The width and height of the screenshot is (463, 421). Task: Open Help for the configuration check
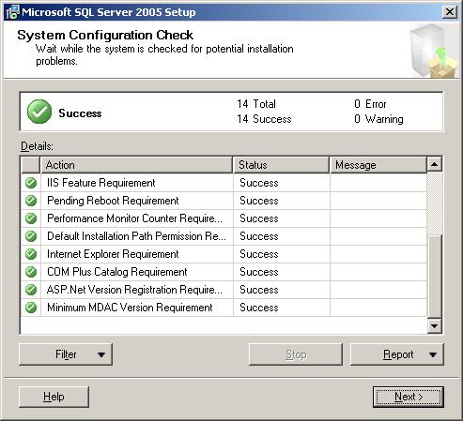[x=54, y=397]
